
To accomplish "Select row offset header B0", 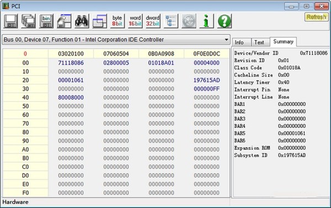I will (25, 158).
